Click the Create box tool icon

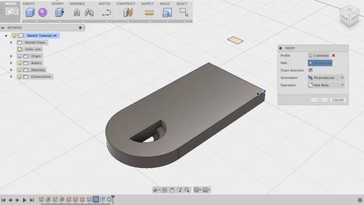pos(30,13)
